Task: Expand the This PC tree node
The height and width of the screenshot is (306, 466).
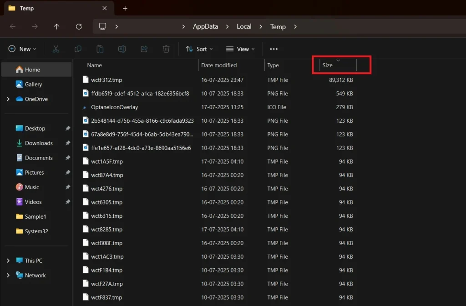Action: pyautogui.click(x=8, y=261)
